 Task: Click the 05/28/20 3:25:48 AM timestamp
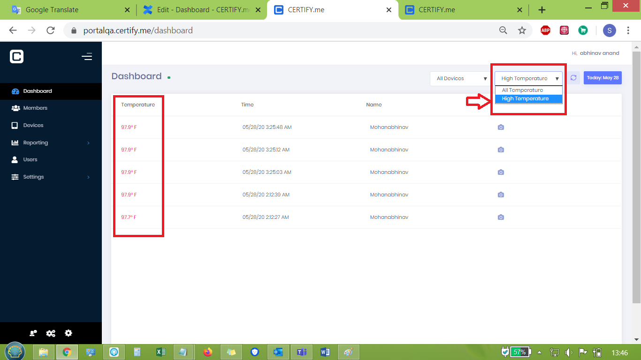point(267,127)
